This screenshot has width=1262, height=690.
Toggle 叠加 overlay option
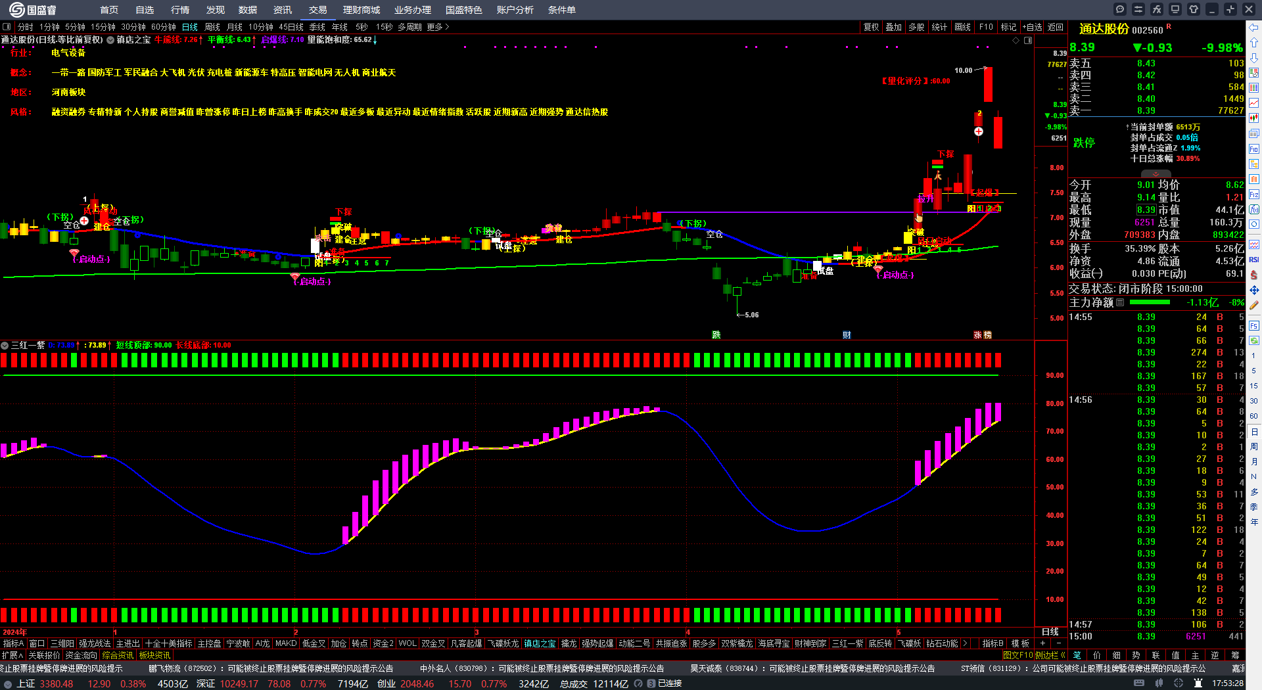click(893, 27)
